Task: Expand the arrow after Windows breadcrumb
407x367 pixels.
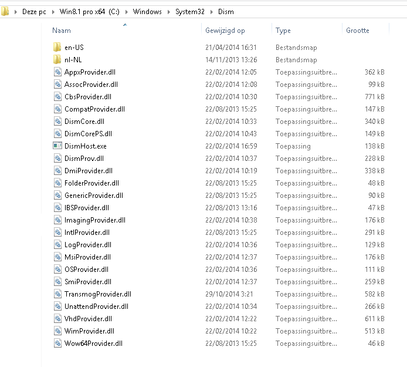Action: (x=169, y=12)
